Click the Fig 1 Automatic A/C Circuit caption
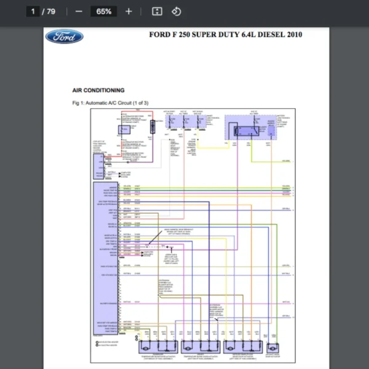 [111, 103]
